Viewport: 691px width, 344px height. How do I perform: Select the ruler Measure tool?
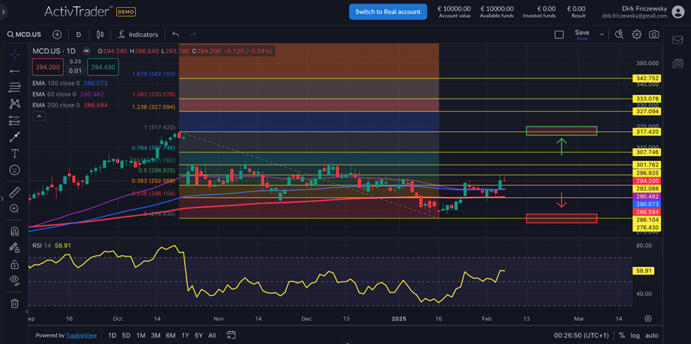[14, 193]
